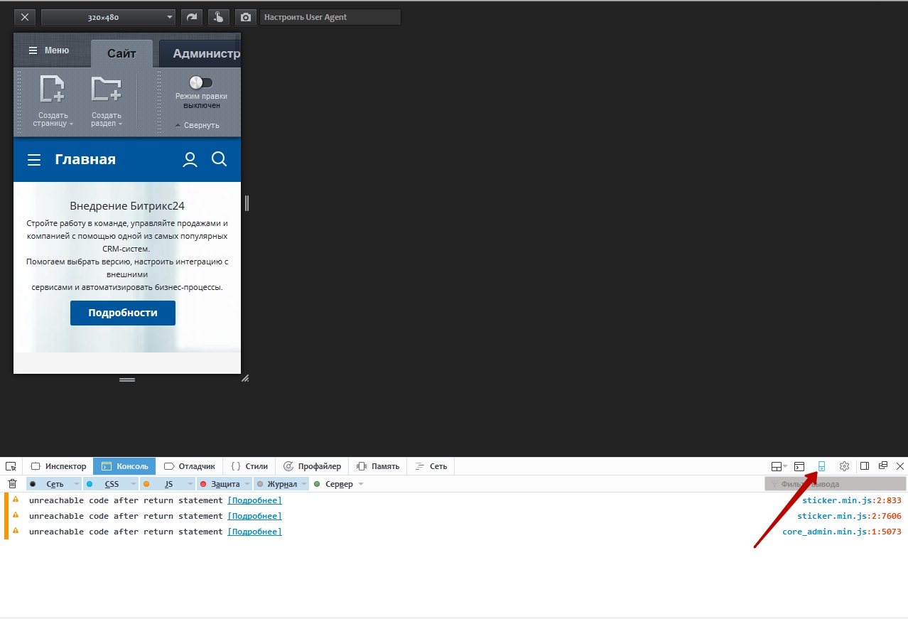The height and width of the screenshot is (619, 908).
Task: Open dropdown arrow of JS filter
Action: pyautogui.click(x=190, y=484)
